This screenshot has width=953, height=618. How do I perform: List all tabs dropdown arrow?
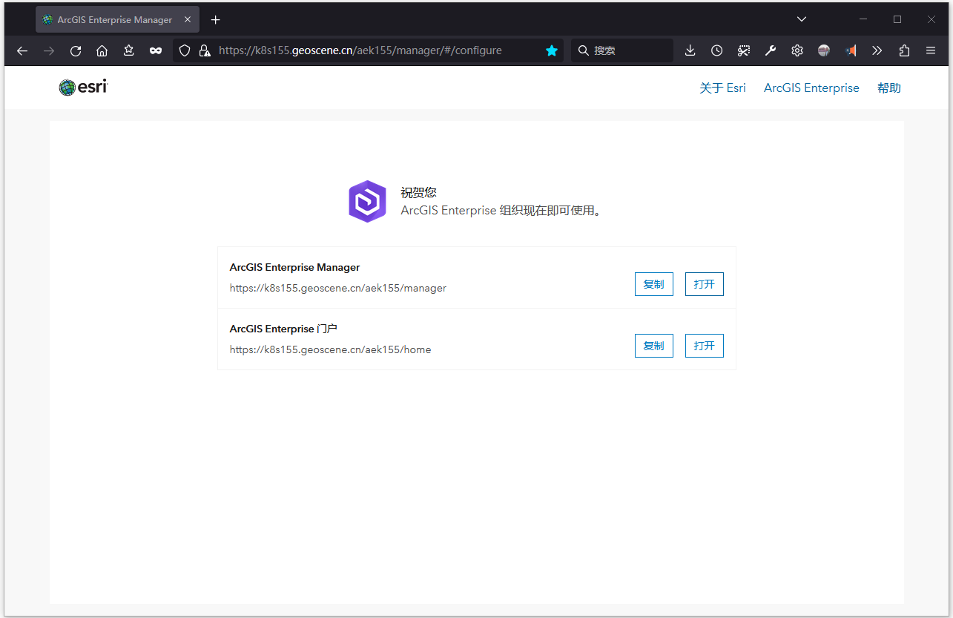tap(802, 19)
